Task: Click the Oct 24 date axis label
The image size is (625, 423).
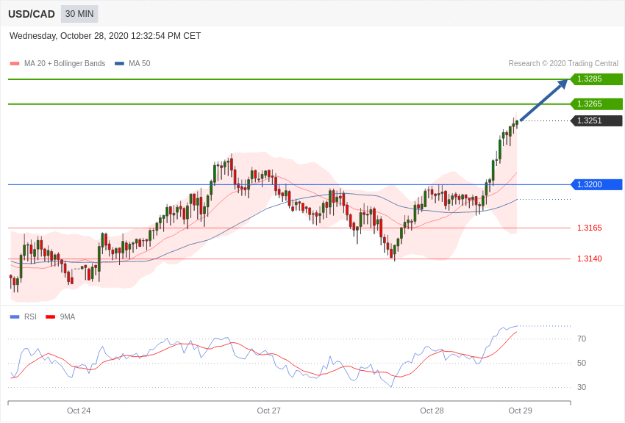Action: click(x=79, y=411)
